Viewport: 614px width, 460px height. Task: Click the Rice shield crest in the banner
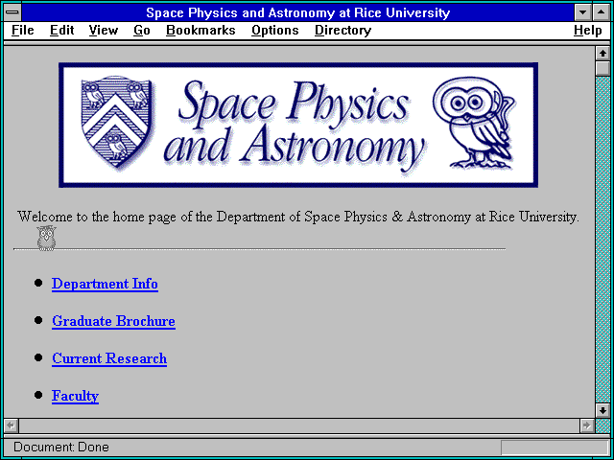(116, 122)
